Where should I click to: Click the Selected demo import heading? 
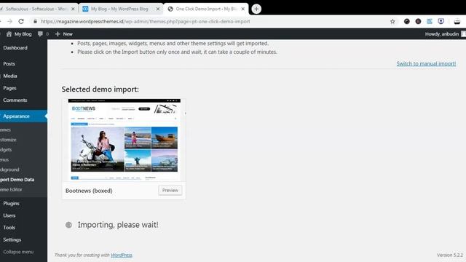pos(100,89)
